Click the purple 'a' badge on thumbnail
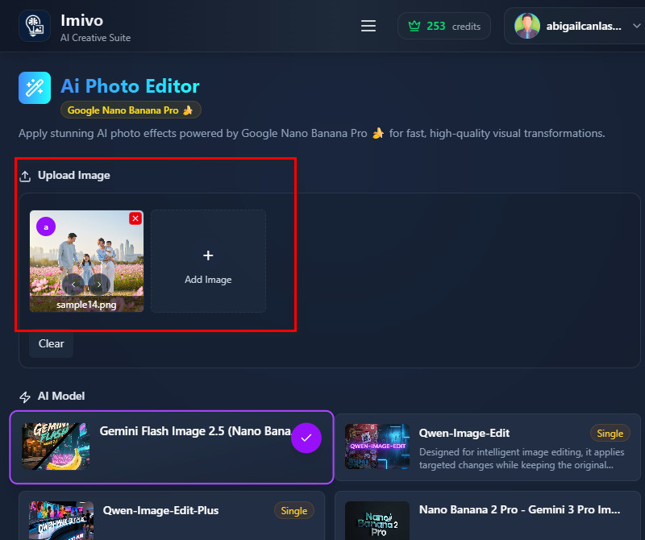Viewport: 645px width, 540px height. click(46, 226)
